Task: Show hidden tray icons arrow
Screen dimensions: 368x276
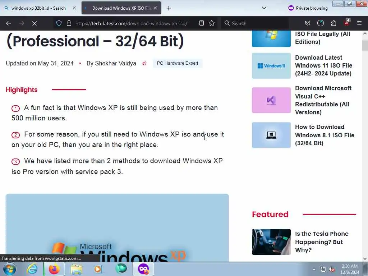Action: click(x=314, y=269)
